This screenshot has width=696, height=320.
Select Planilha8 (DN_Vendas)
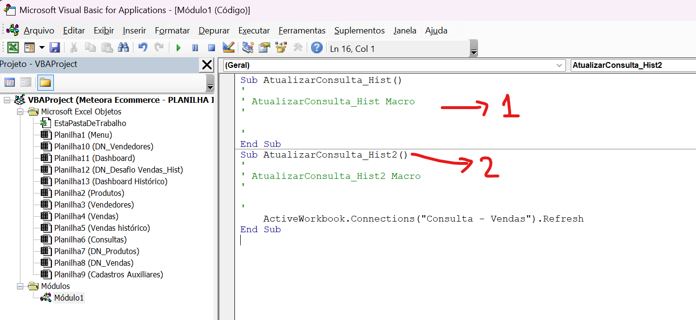click(x=94, y=263)
